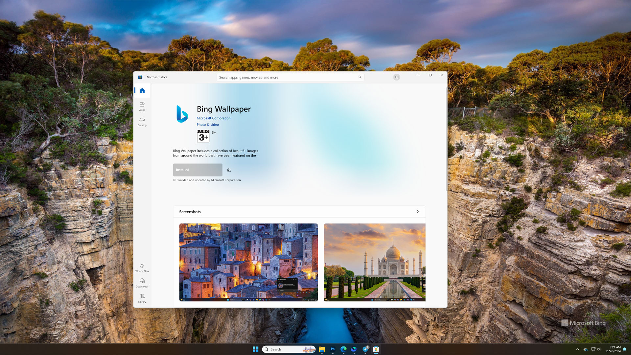
Task: Open the hill town screenshot thumbnail
Action: point(248,262)
